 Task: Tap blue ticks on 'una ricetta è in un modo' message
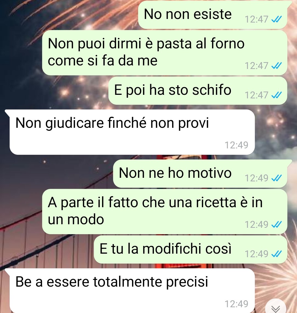277,225
